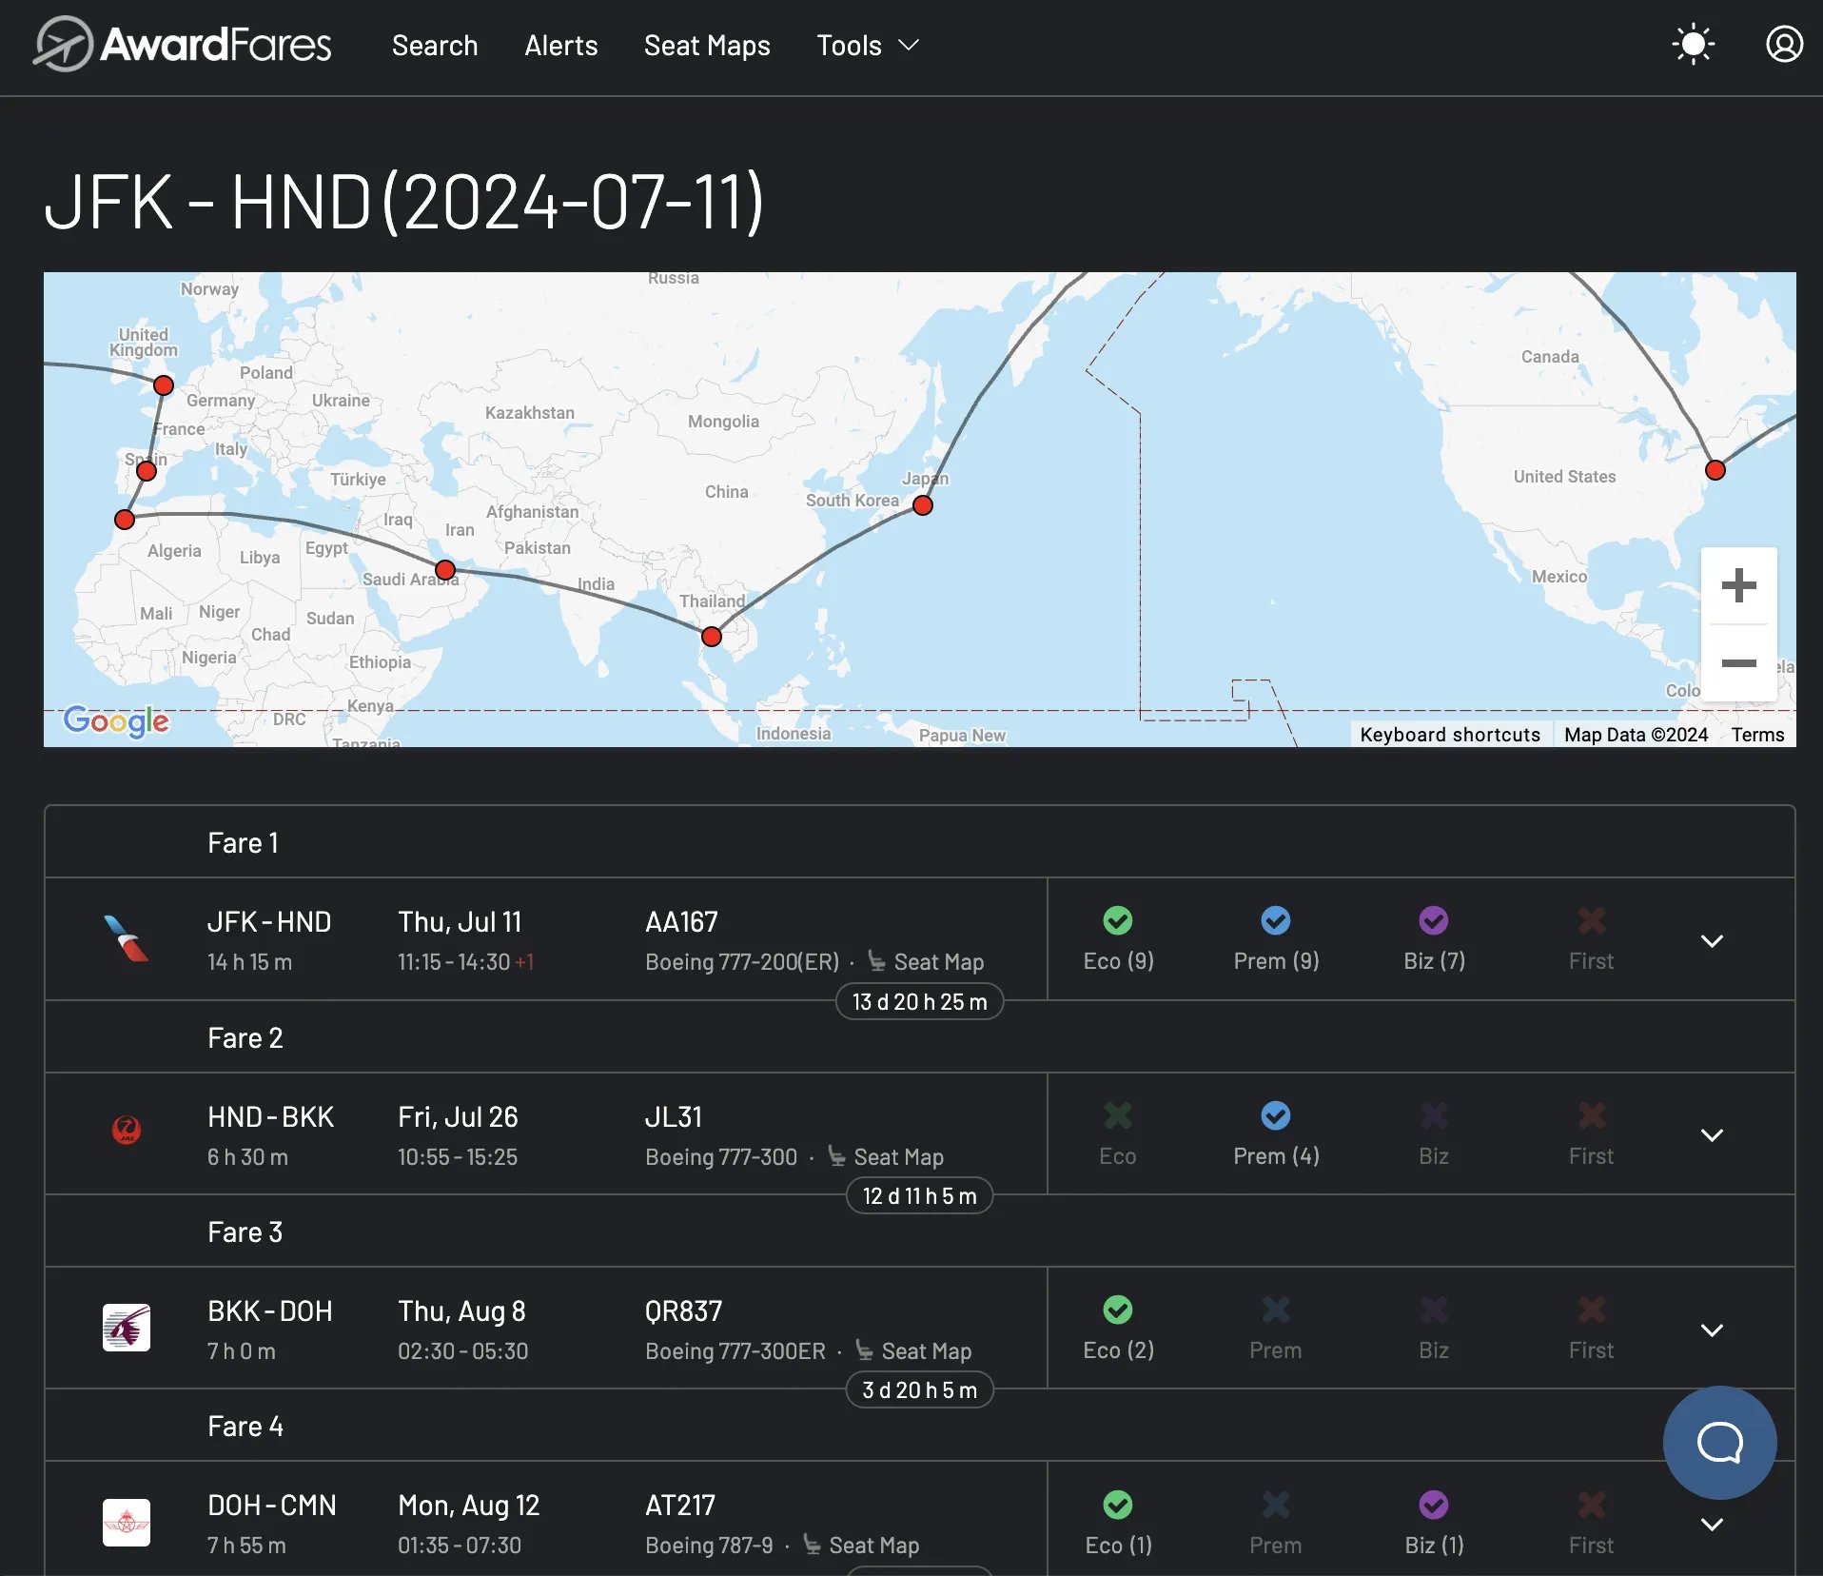The width and height of the screenshot is (1823, 1576).
Task: Open map Keyboard shortcuts
Action: pyautogui.click(x=1449, y=735)
